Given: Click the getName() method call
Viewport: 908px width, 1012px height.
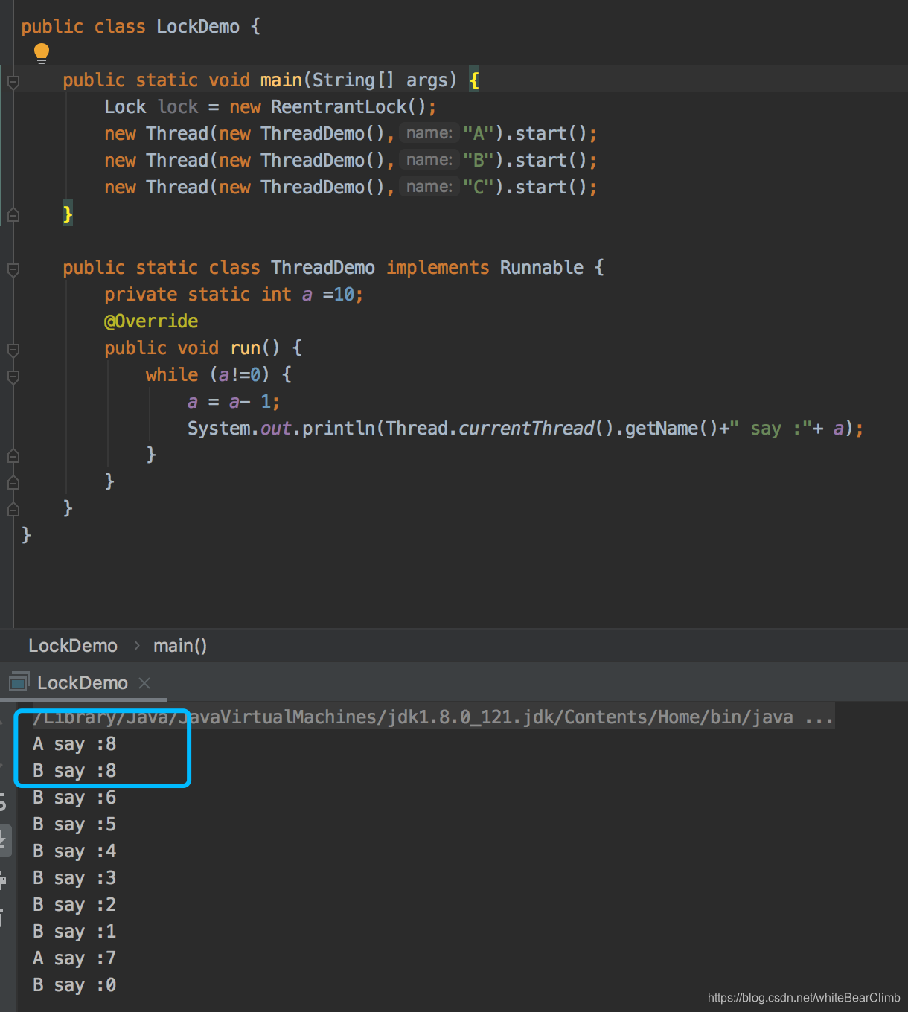Looking at the screenshot, I should click(x=671, y=429).
